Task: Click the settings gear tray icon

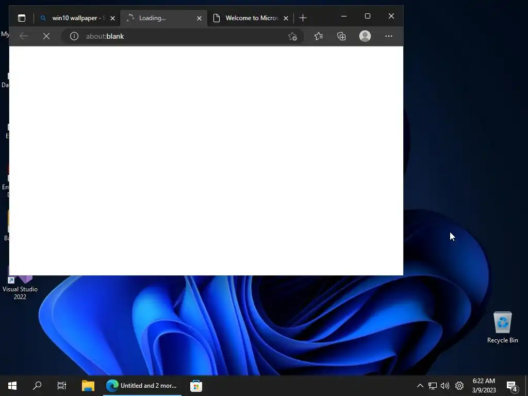Action: tap(459, 386)
